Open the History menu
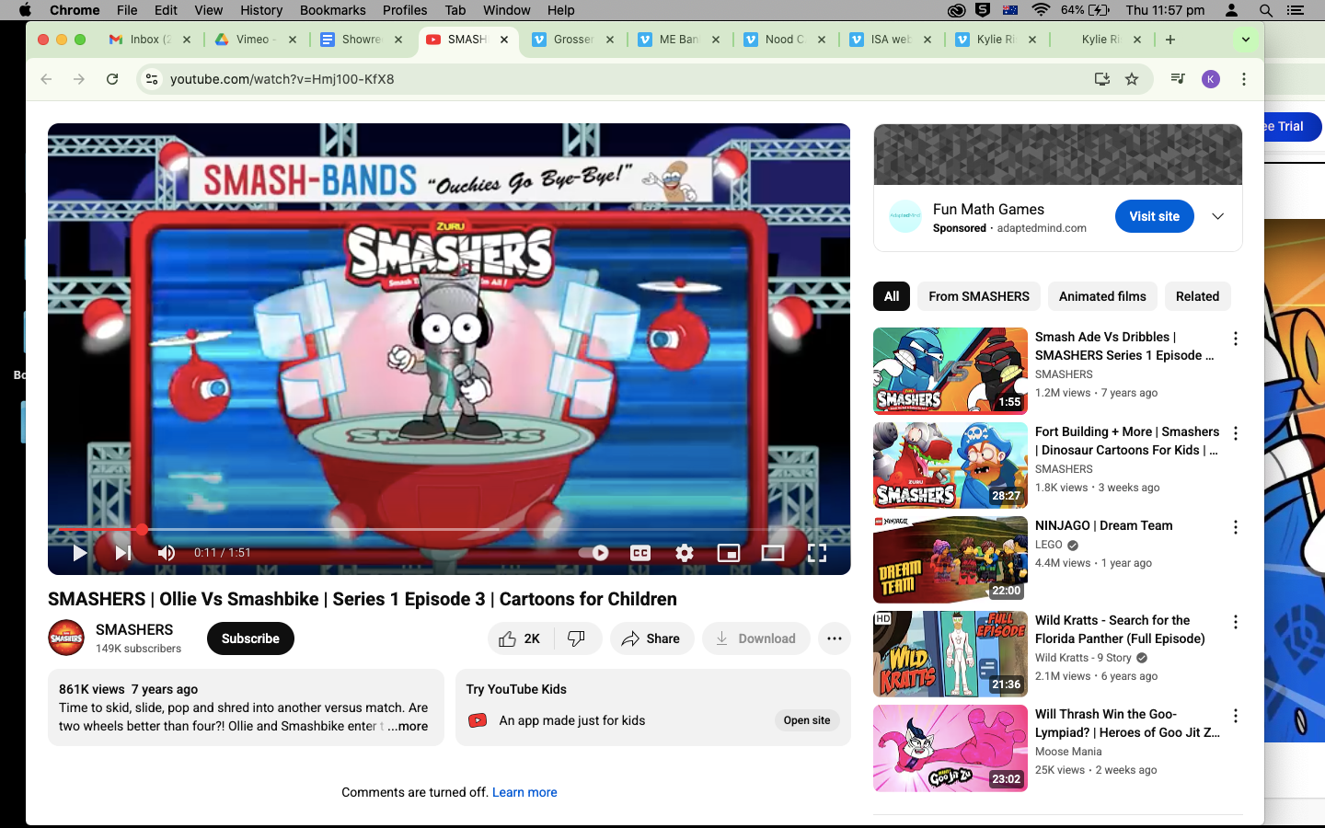Screen dimensions: 1325x828 261,10
